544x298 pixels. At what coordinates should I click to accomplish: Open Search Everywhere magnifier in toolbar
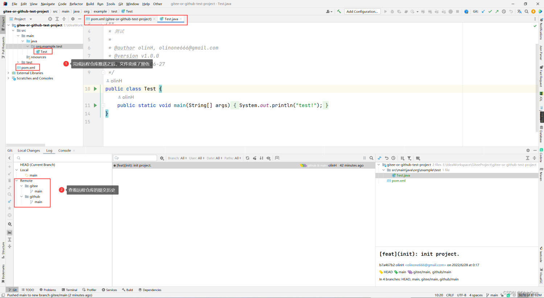pos(527,11)
